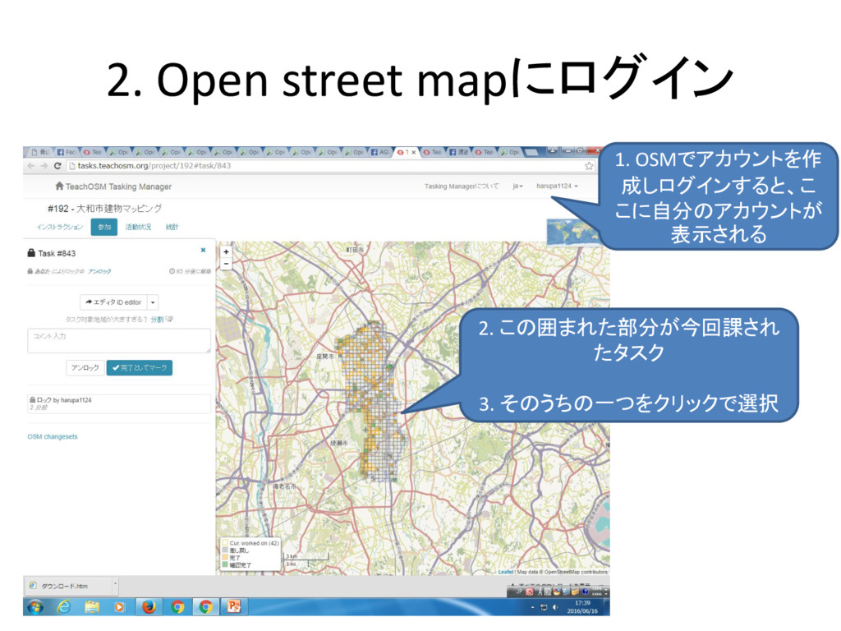Click the ロック by harupa1124 history entry
This screenshot has height=631, width=841.
[119, 403]
